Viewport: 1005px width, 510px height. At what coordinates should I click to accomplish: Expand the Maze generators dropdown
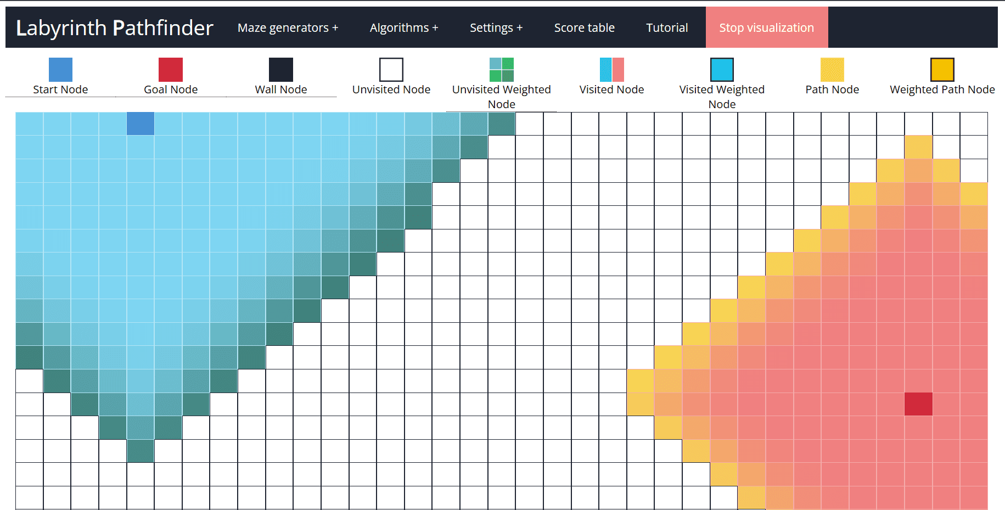[288, 27]
